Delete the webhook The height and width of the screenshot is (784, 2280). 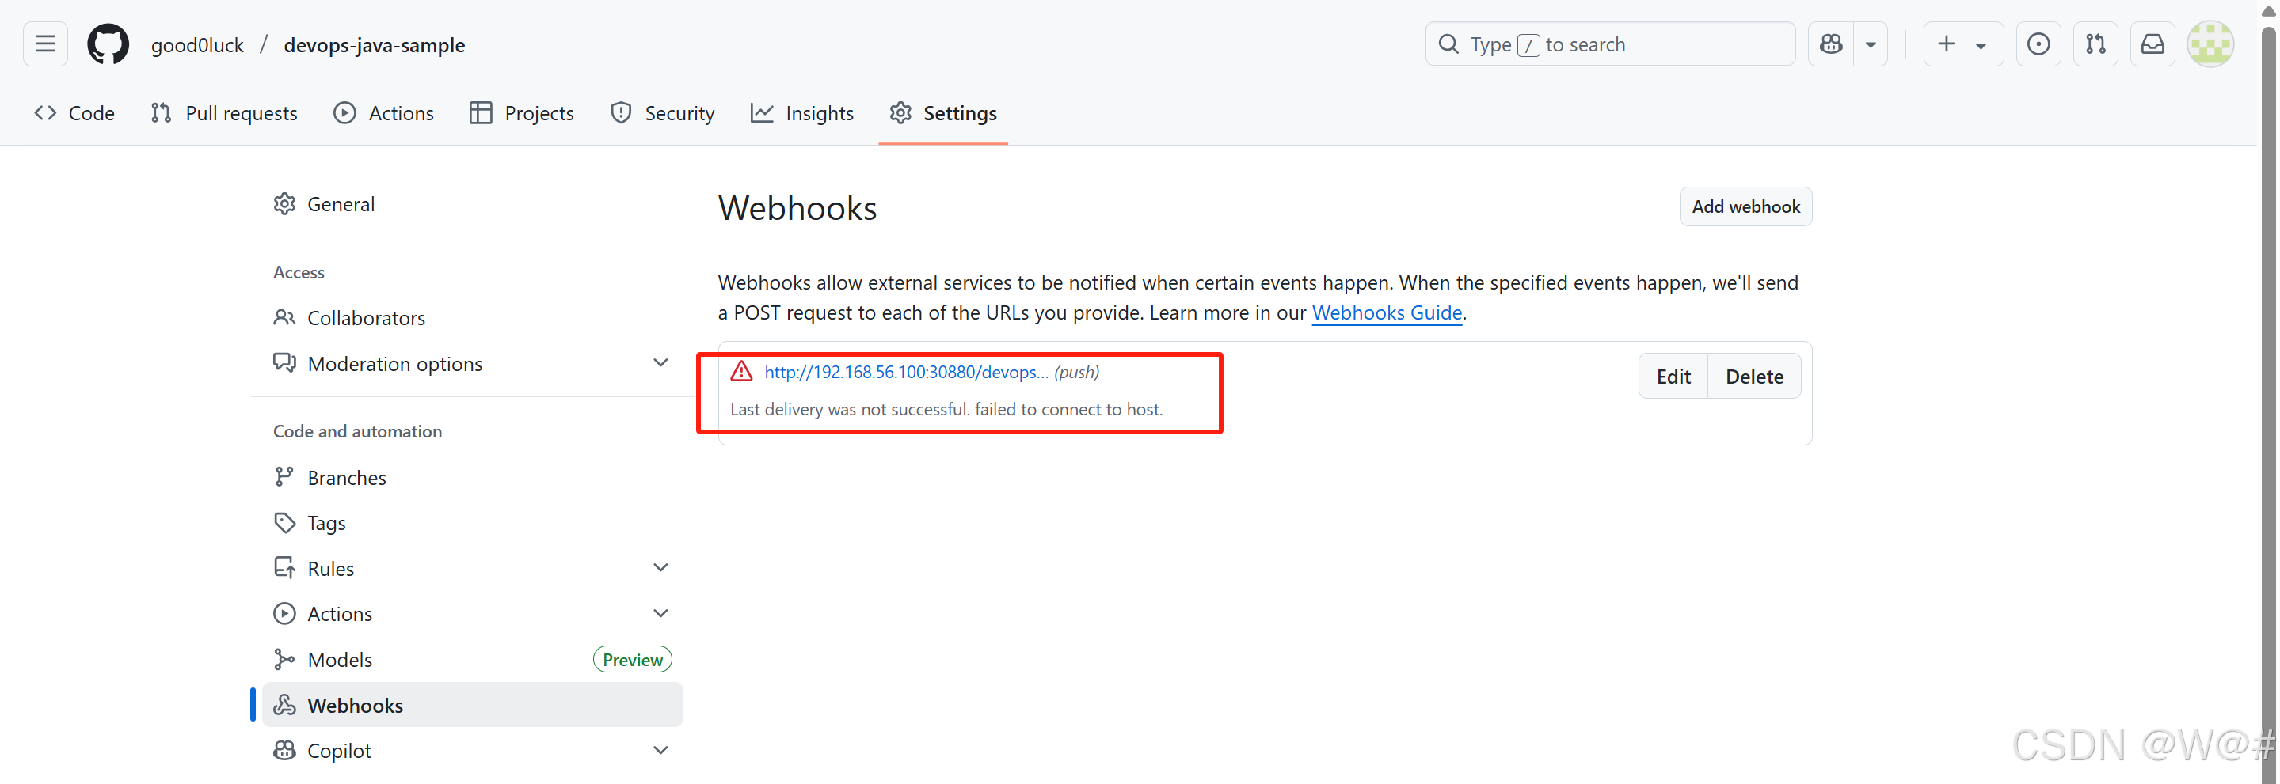1754,377
